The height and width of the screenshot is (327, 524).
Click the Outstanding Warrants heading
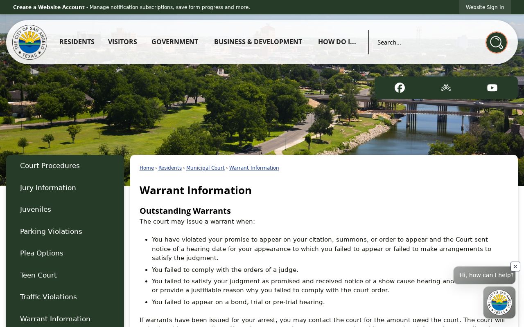(185, 211)
